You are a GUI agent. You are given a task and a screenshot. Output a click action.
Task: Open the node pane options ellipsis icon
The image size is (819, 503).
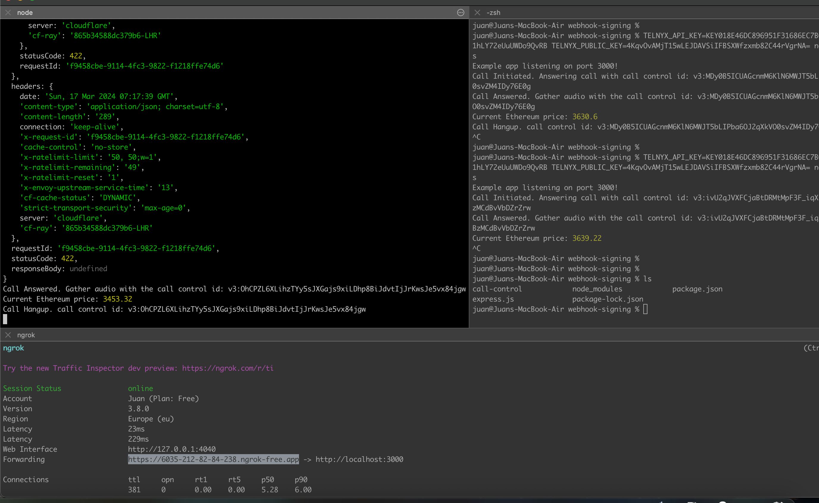(x=460, y=13)
